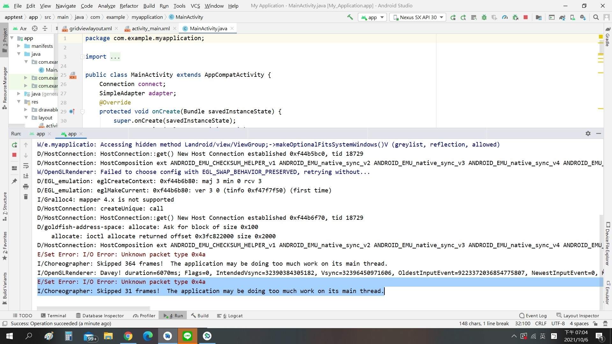Toggle the Device File Explorer sidebar

tap(608, 244)
